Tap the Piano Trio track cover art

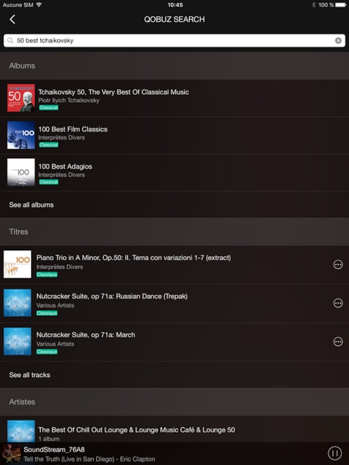pyautogui.click(x=17, y=264)
